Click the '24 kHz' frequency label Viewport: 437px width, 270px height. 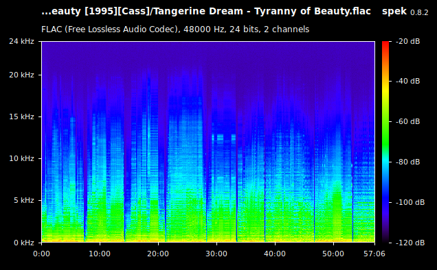(21, 41)
